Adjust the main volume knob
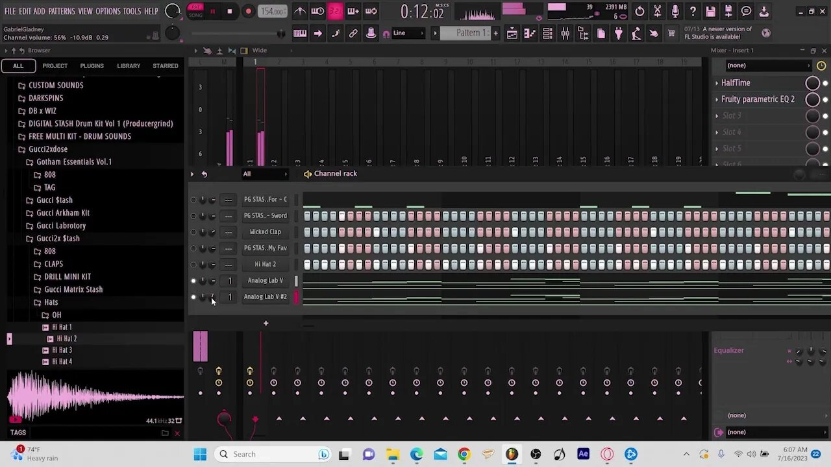 click(172, 11)
